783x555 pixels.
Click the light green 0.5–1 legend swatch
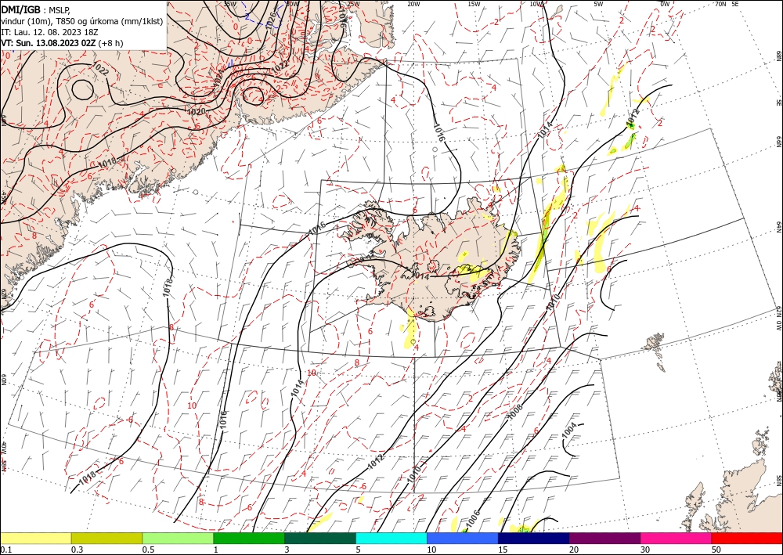click(x=178, y=538)
